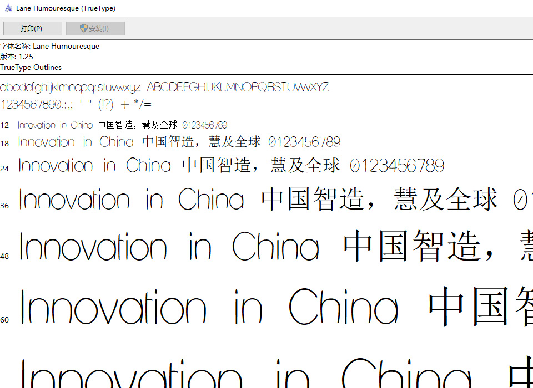Click the lowercase alphabet sample 'abcdefghijklmnopqrstuvwxyz'
The image size is (533, 388).
coord(70,88)
